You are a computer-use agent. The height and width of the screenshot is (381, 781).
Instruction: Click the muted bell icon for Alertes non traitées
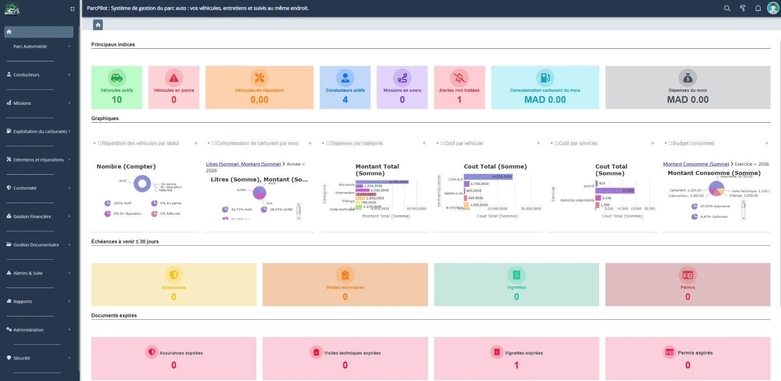click(x=459, y=78)
